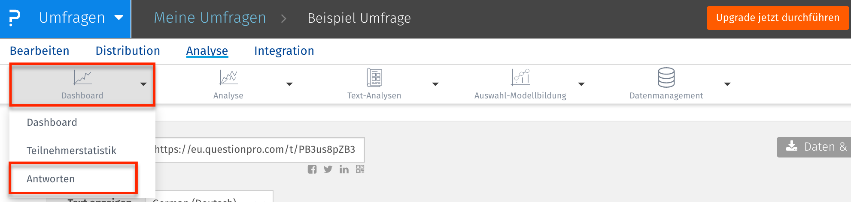The width and height of the screenshot is (851, 202).
Task: Click the survey URL input field
Action: 258,149
